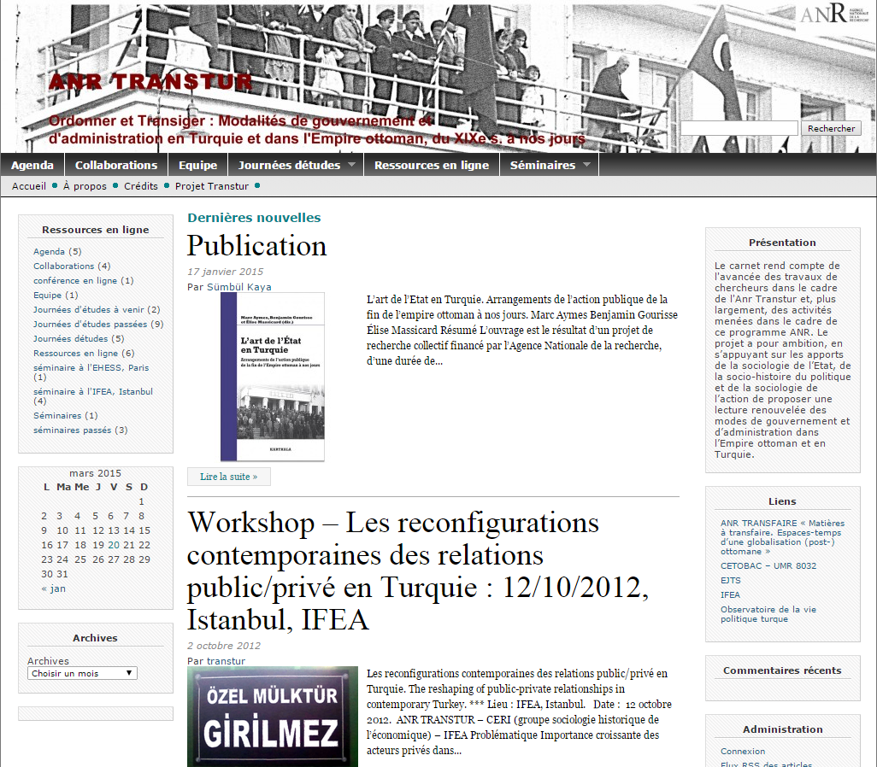877x767 pixels.
Task: Open Equipe (1) sidebar category
Action: click(48, 296)
